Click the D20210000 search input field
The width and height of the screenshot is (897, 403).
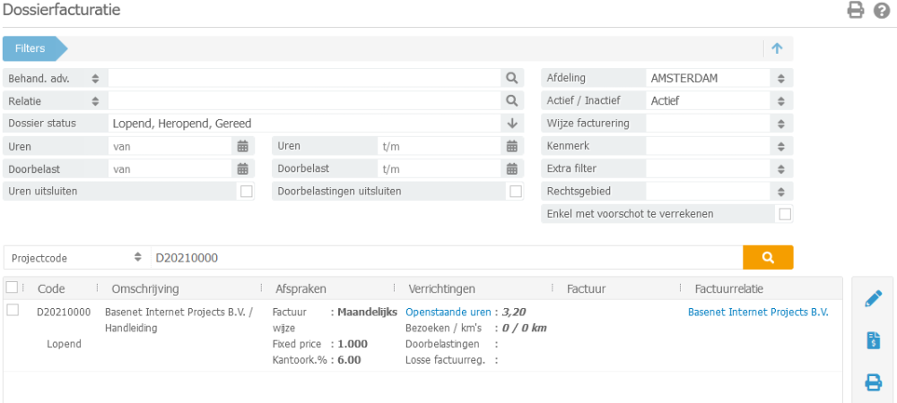[x=444, y=257]
